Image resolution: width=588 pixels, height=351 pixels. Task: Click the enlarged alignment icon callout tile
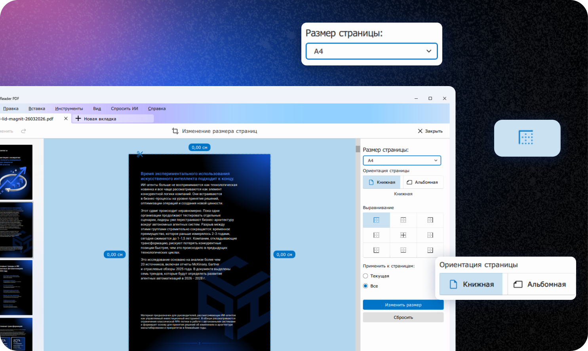coord(527,138)
